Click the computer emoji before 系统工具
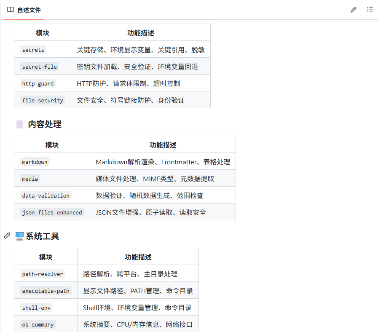Viewport: 378px width, 332px height. 20,236
